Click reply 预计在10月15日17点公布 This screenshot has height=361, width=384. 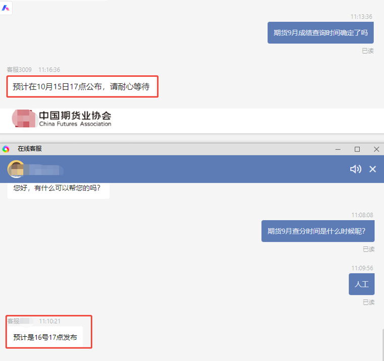coord(81,87)
